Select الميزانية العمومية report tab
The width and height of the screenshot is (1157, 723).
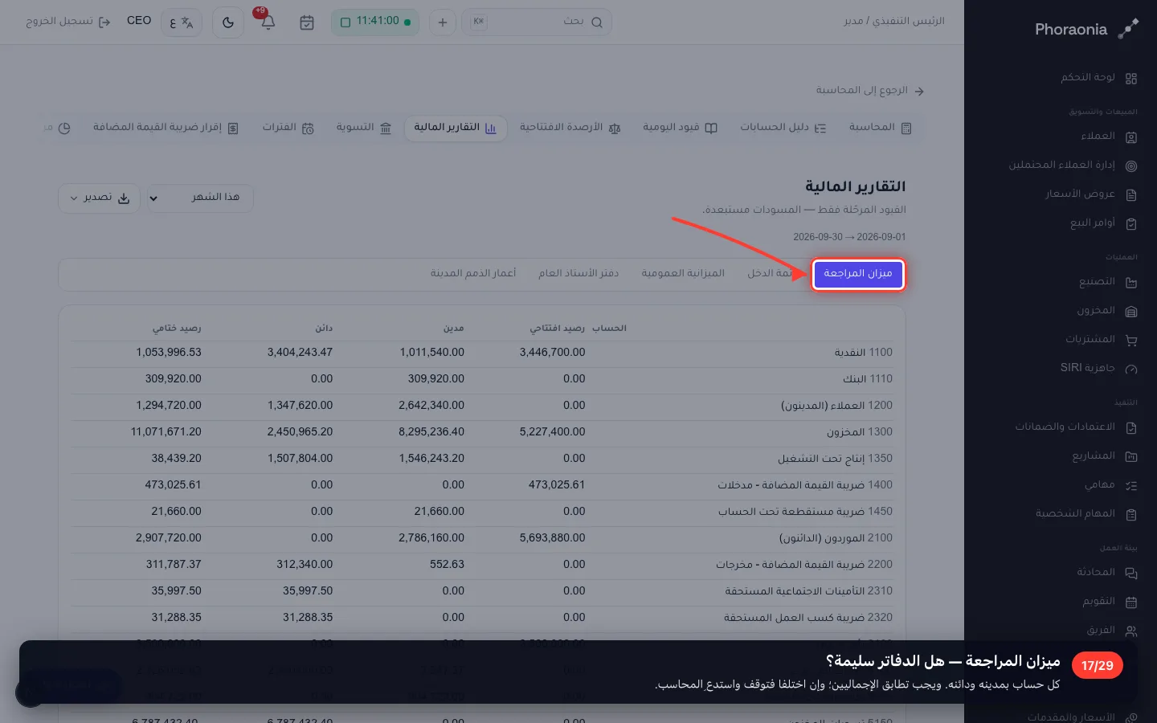click(x=683, y=274)
